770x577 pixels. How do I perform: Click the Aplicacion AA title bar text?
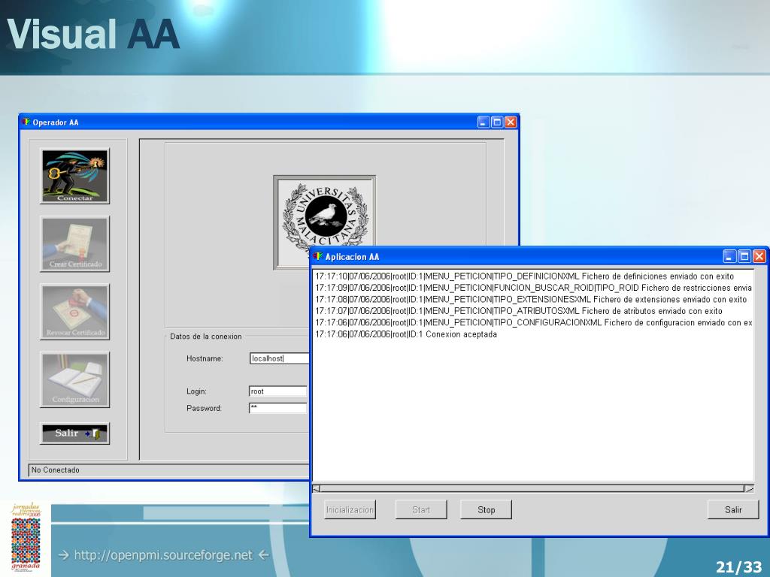(x=352, y=257)
